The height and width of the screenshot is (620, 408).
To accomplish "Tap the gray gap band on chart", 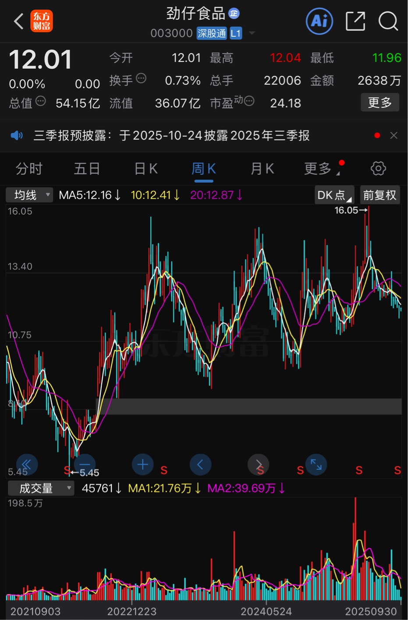I will coord(248,406).
